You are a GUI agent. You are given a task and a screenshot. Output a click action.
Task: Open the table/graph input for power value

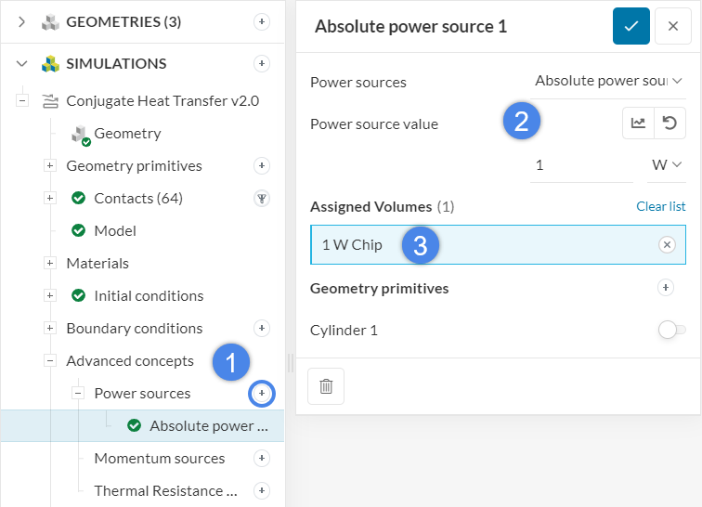[638, 123]
